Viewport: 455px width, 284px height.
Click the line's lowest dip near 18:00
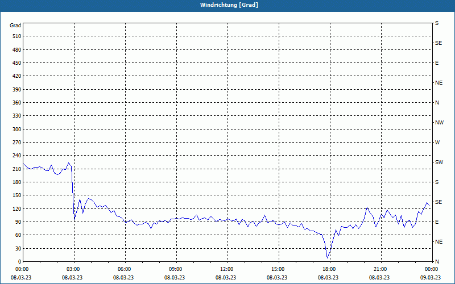pyautogui.click(x=328, y=258)
